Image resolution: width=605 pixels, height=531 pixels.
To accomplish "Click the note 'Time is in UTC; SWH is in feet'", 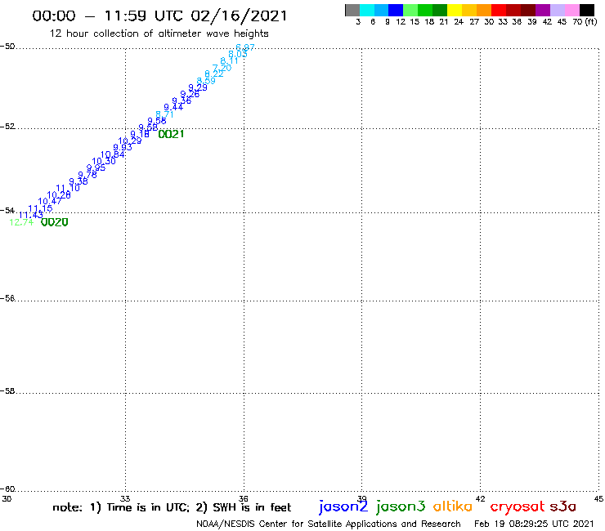I will pyautogui.click(x=172, y=507).
